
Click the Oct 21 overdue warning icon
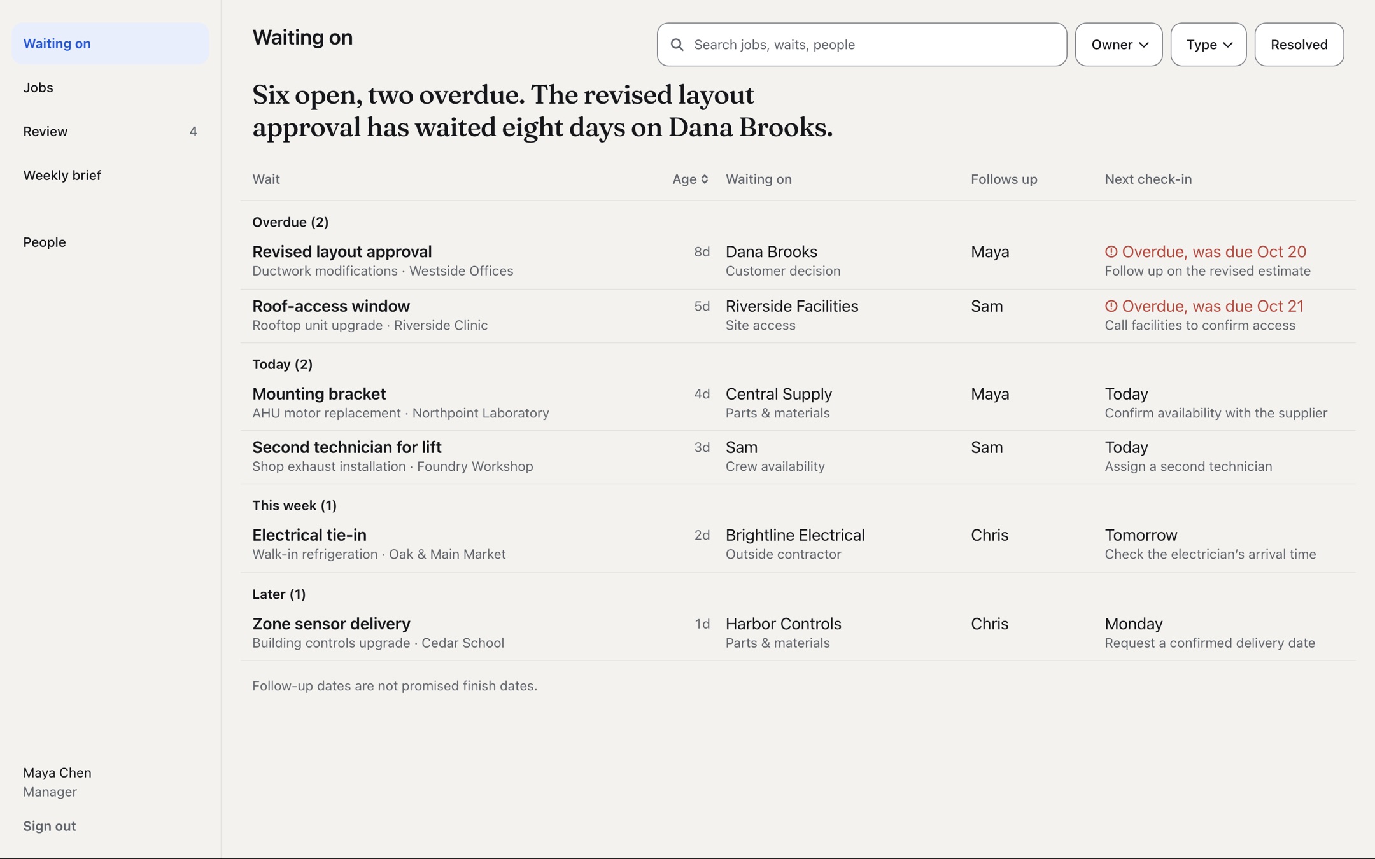(1111, 306)
